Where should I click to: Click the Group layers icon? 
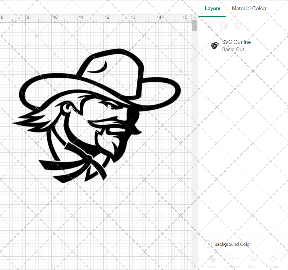click(209, 26)
